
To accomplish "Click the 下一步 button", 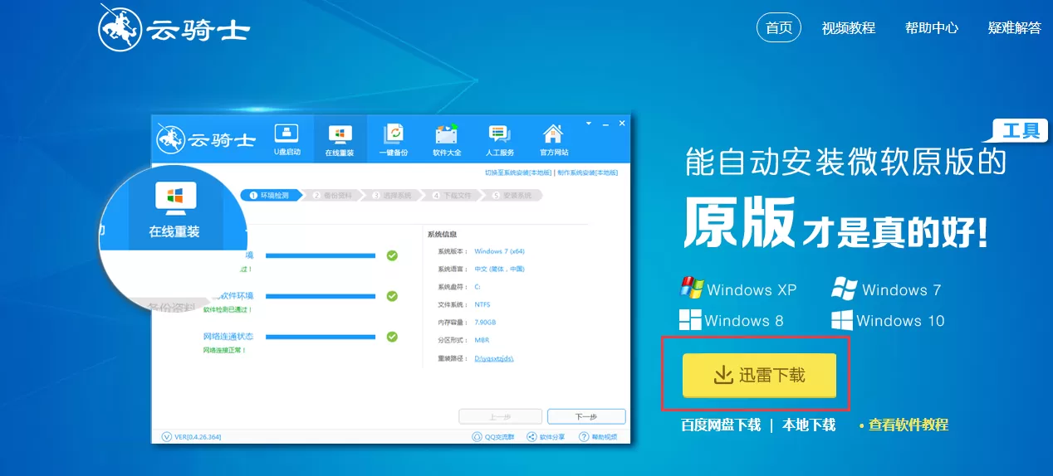I will point(586,416).
